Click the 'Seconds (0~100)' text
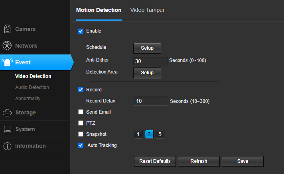 point(187,60)
